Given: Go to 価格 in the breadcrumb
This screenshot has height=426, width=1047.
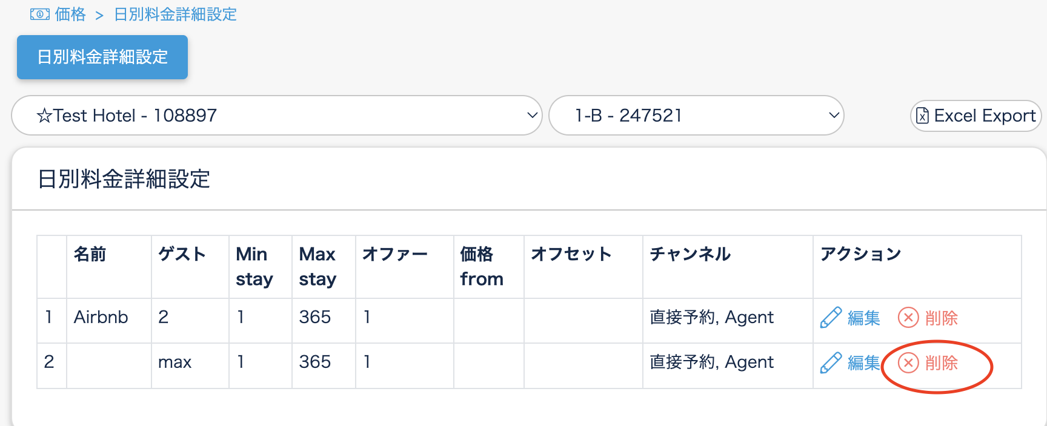Looking at the screenshot, I should click(x=70, y=15).
